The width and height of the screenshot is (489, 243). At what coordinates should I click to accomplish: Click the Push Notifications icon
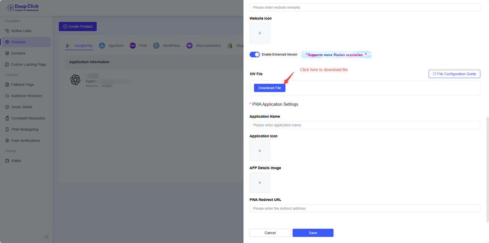pos(7,141)
